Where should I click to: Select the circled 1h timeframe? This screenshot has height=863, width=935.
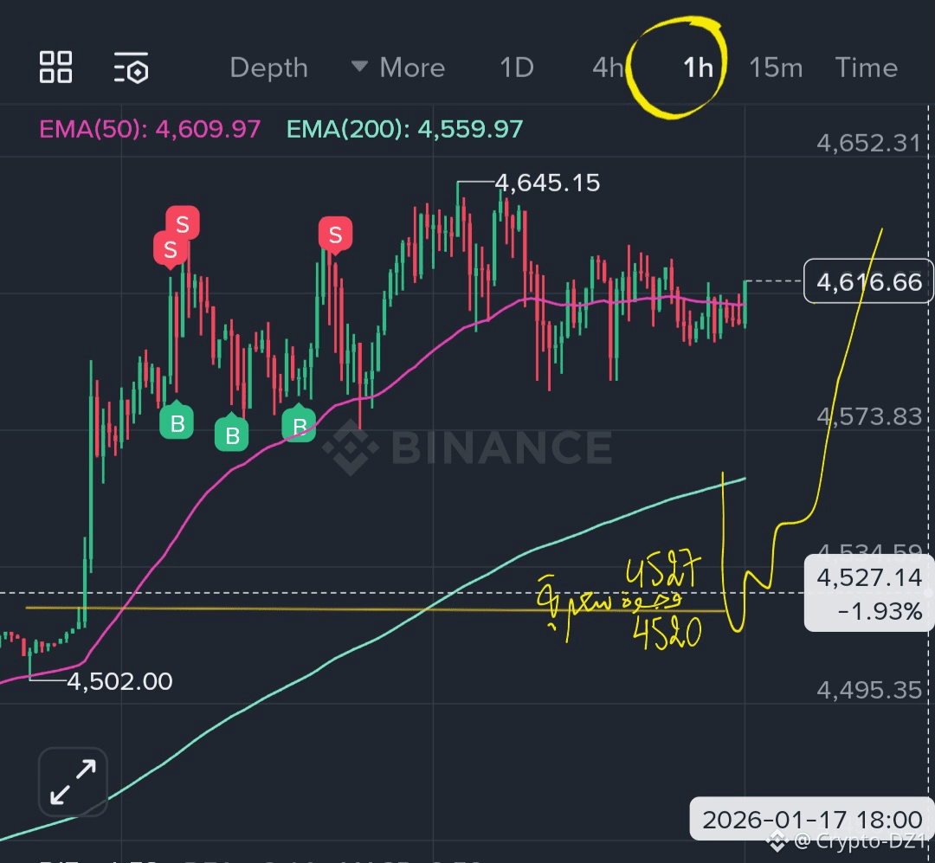pos(698,68)
